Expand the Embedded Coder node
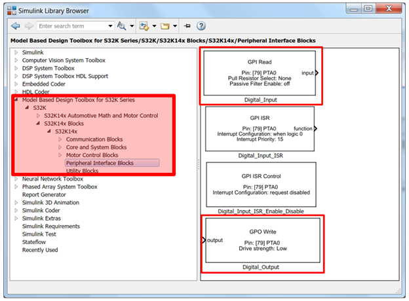Viewport: 409px width, 301px height. (16, 84)
